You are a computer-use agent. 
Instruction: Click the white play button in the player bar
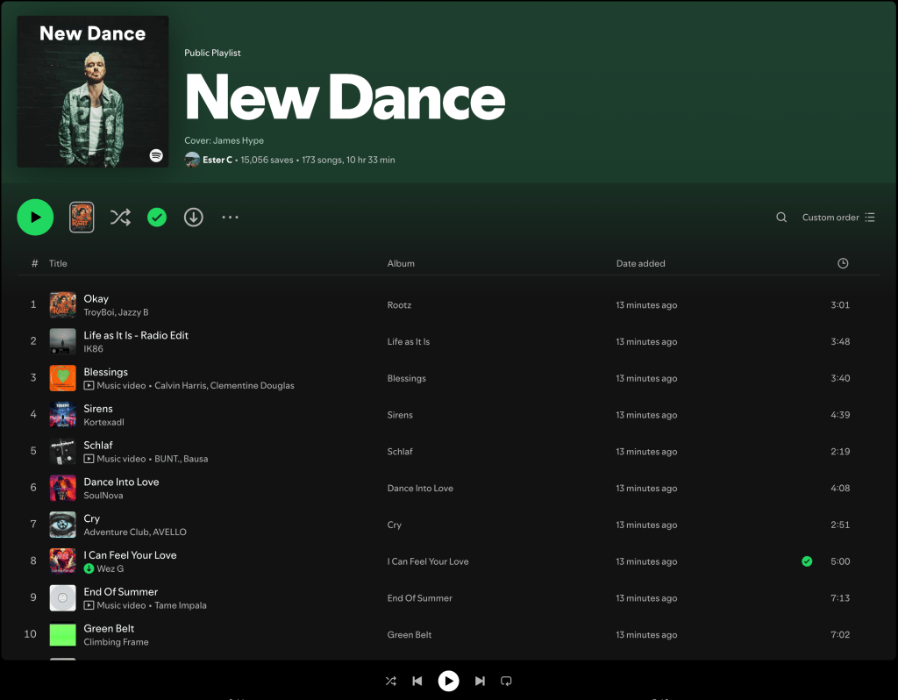pos(448,681)
